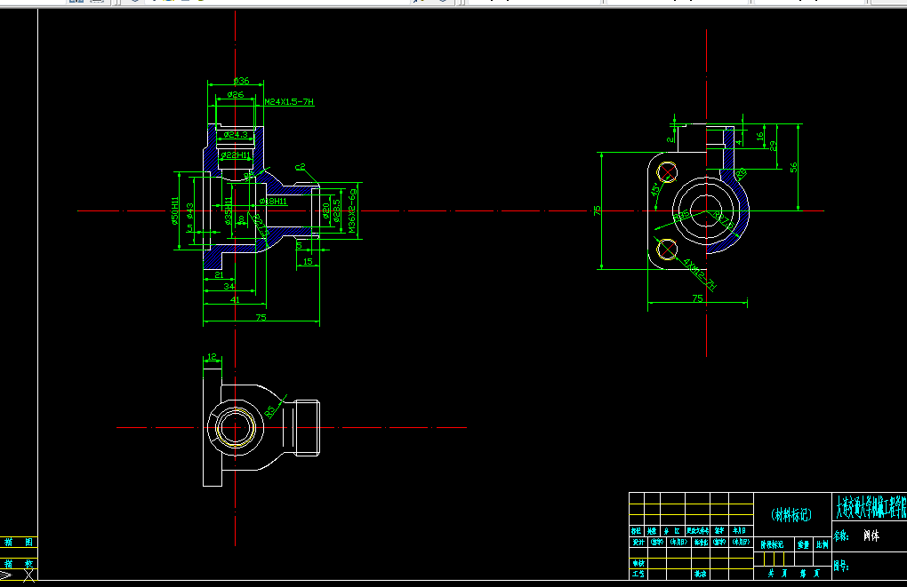Click the 4XM12-7H hole callout
Viewport: 907px width, 587px height.
pyautogui.click(x=701, y=274)
